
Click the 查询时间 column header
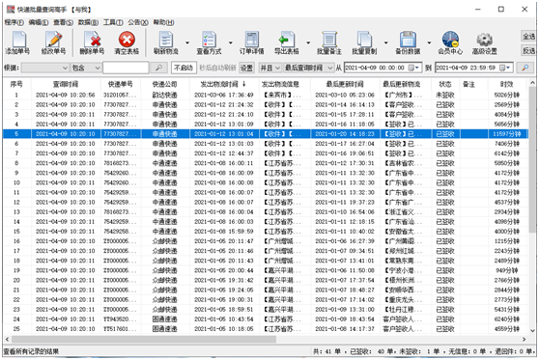[x=66, y=84]
